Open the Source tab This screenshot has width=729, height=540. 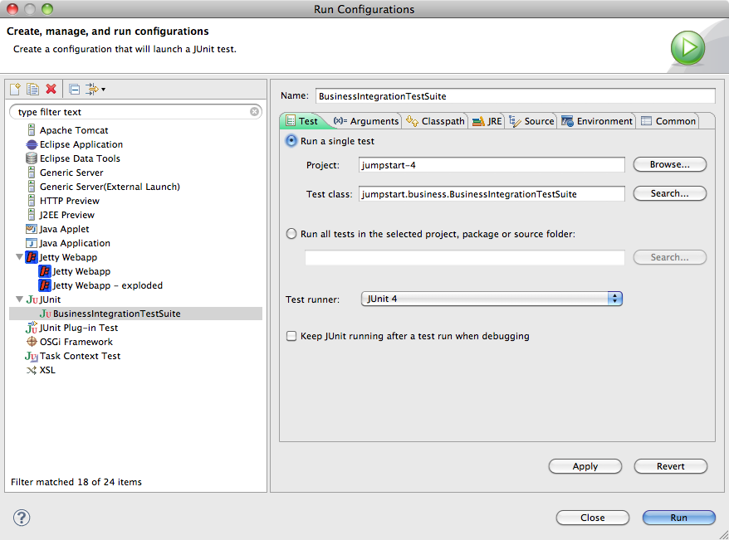(531, 121)
